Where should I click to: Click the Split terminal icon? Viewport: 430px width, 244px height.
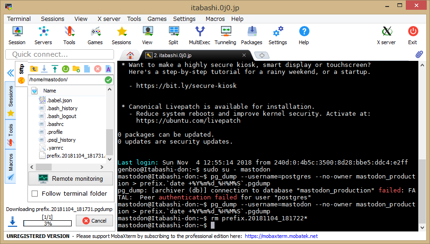173,35
